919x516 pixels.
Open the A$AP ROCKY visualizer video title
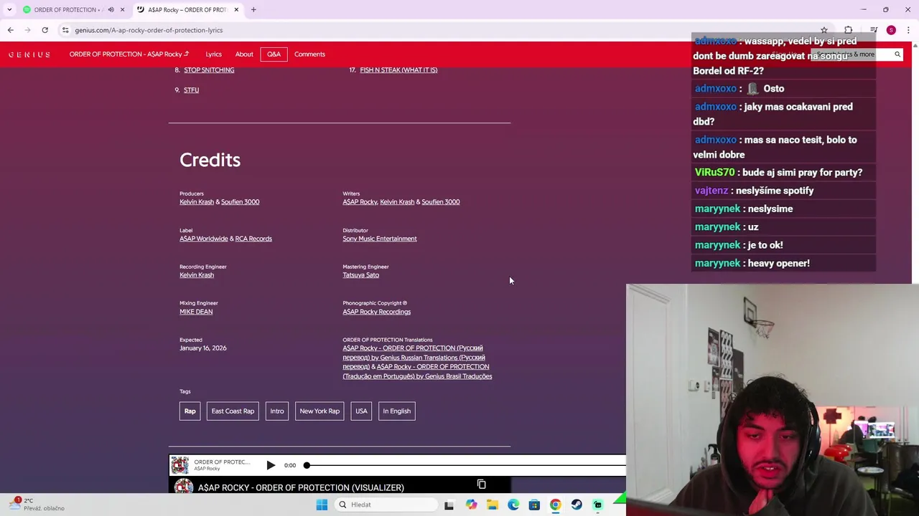click(x=301, y=487)
